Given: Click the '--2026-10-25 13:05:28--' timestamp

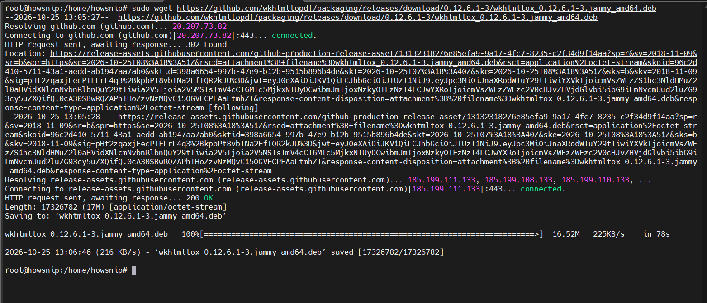Looking at the screenshot, I should coord(57,117).
